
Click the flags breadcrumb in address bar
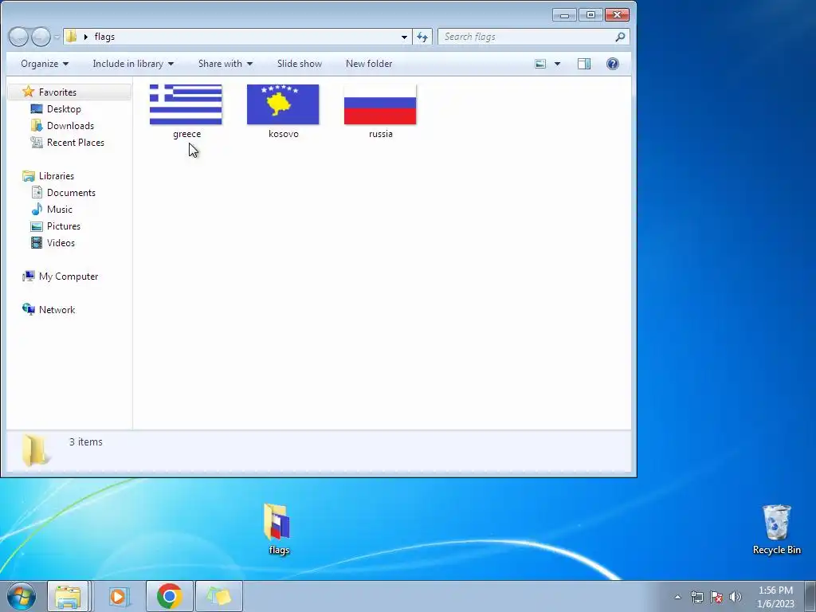pos(104,37)
